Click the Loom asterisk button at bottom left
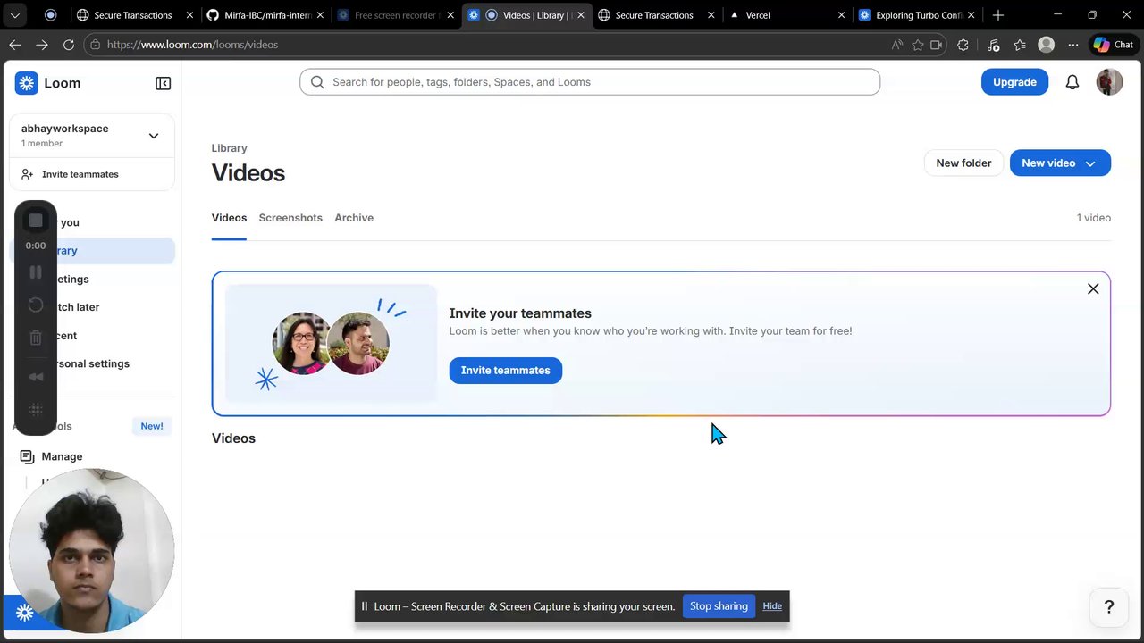This screenshot has height=643, width=1144. point(24,613)
